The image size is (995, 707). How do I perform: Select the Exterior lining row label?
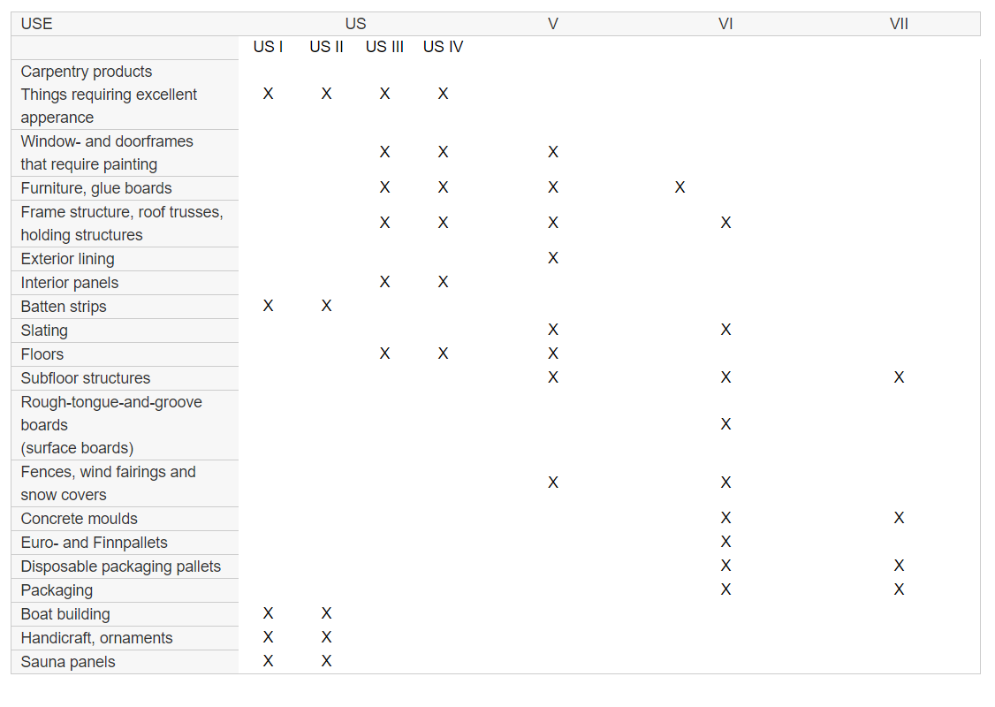point(67,259)
